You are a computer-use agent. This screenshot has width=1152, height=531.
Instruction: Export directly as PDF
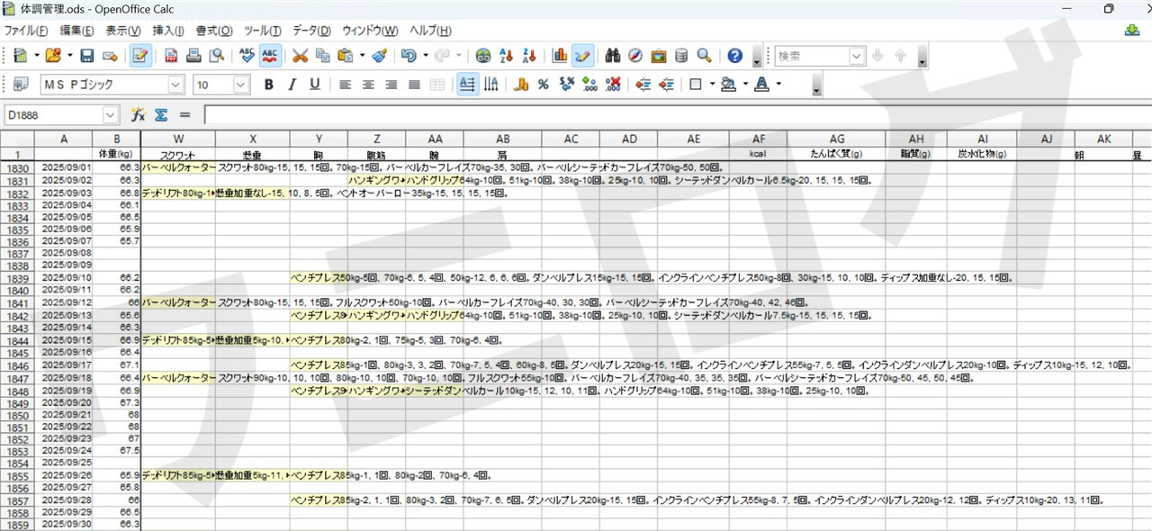tap(171, 56)
